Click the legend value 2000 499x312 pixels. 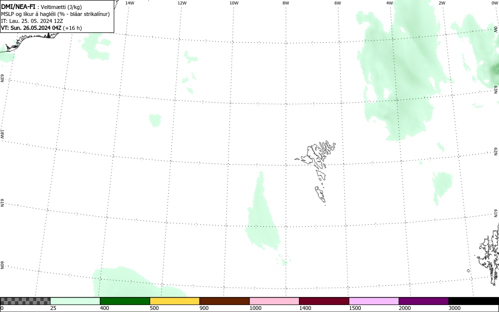coord(405,308)
